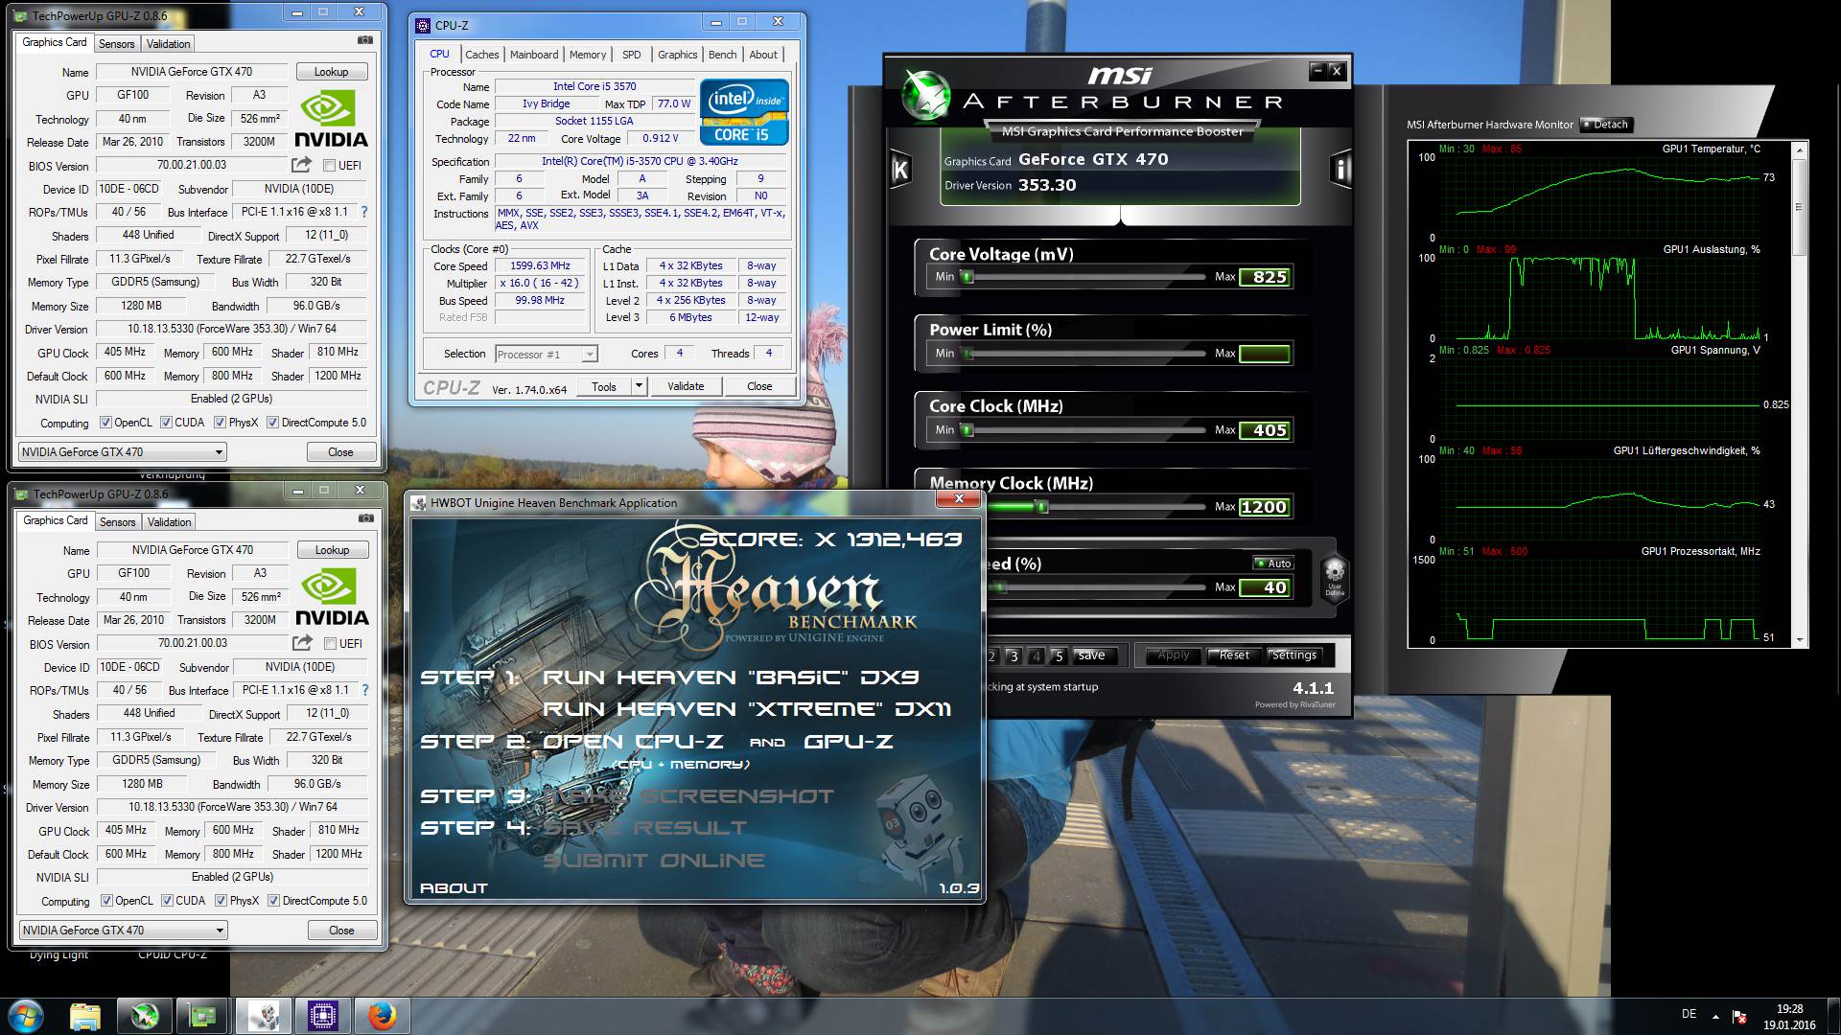Switch to MSI Afterburner taskbar icon
1841x1035 pixels.
(x=145, y=1016)
